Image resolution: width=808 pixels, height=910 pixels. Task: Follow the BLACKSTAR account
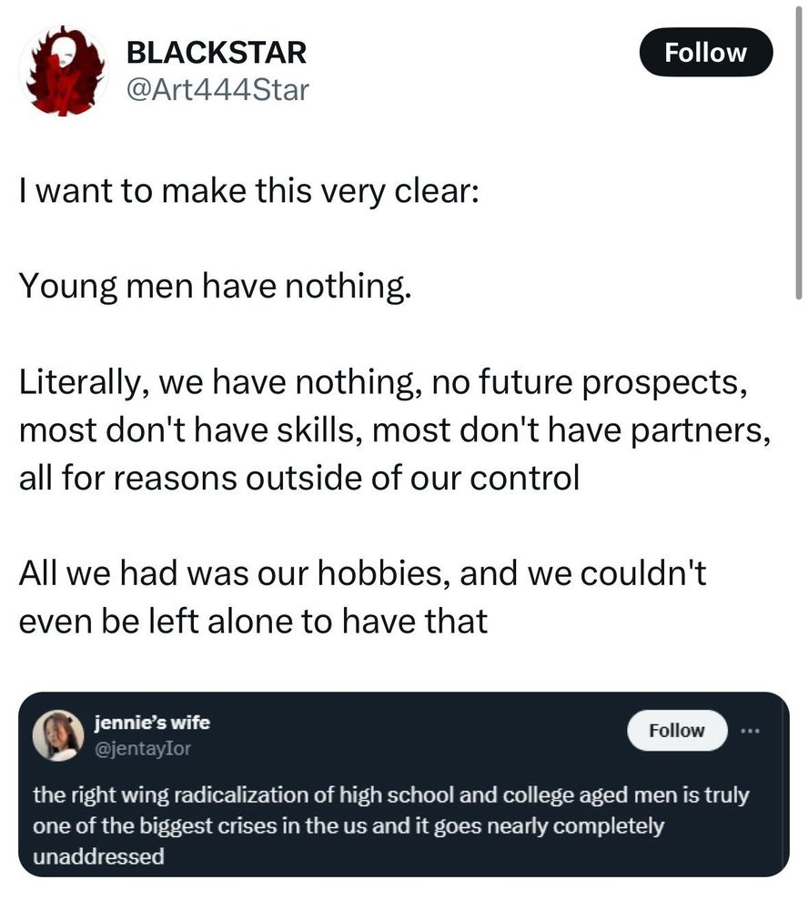[x=705, y=53]
